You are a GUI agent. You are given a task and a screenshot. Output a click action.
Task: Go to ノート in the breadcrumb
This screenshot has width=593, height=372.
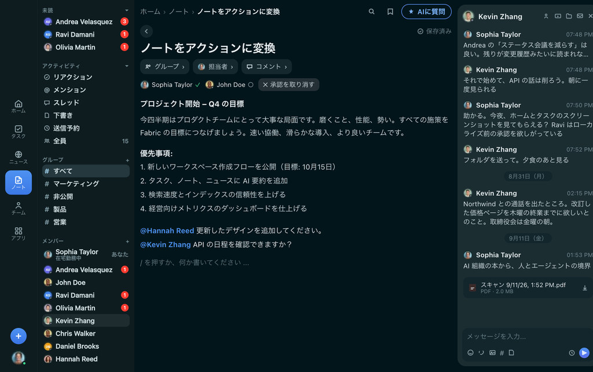coord(178,12)
